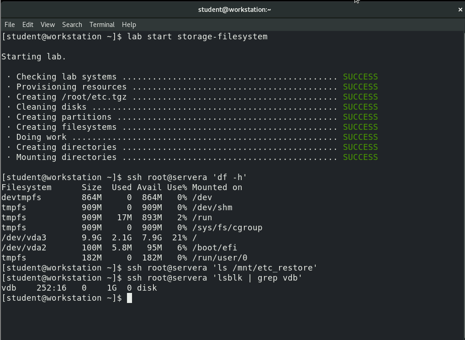Click the 'Starting lab.' output line
The image size is (465, 340).
click(x=34, y=57)
